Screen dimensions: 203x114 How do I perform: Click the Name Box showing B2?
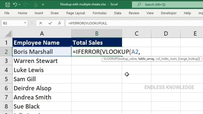(13, 23)
